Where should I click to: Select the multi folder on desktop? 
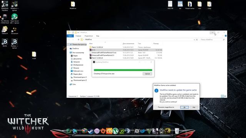(34, 55)
